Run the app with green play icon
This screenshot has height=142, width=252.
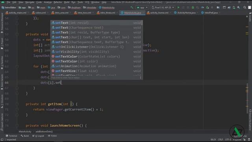178,7
